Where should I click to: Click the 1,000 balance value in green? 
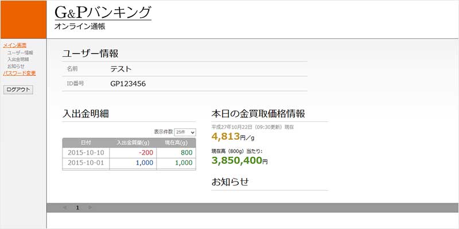[x=184, y=163]
